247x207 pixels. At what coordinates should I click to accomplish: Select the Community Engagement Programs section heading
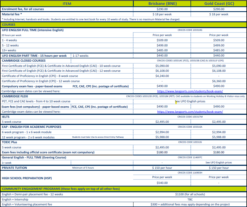click(61, 189)
